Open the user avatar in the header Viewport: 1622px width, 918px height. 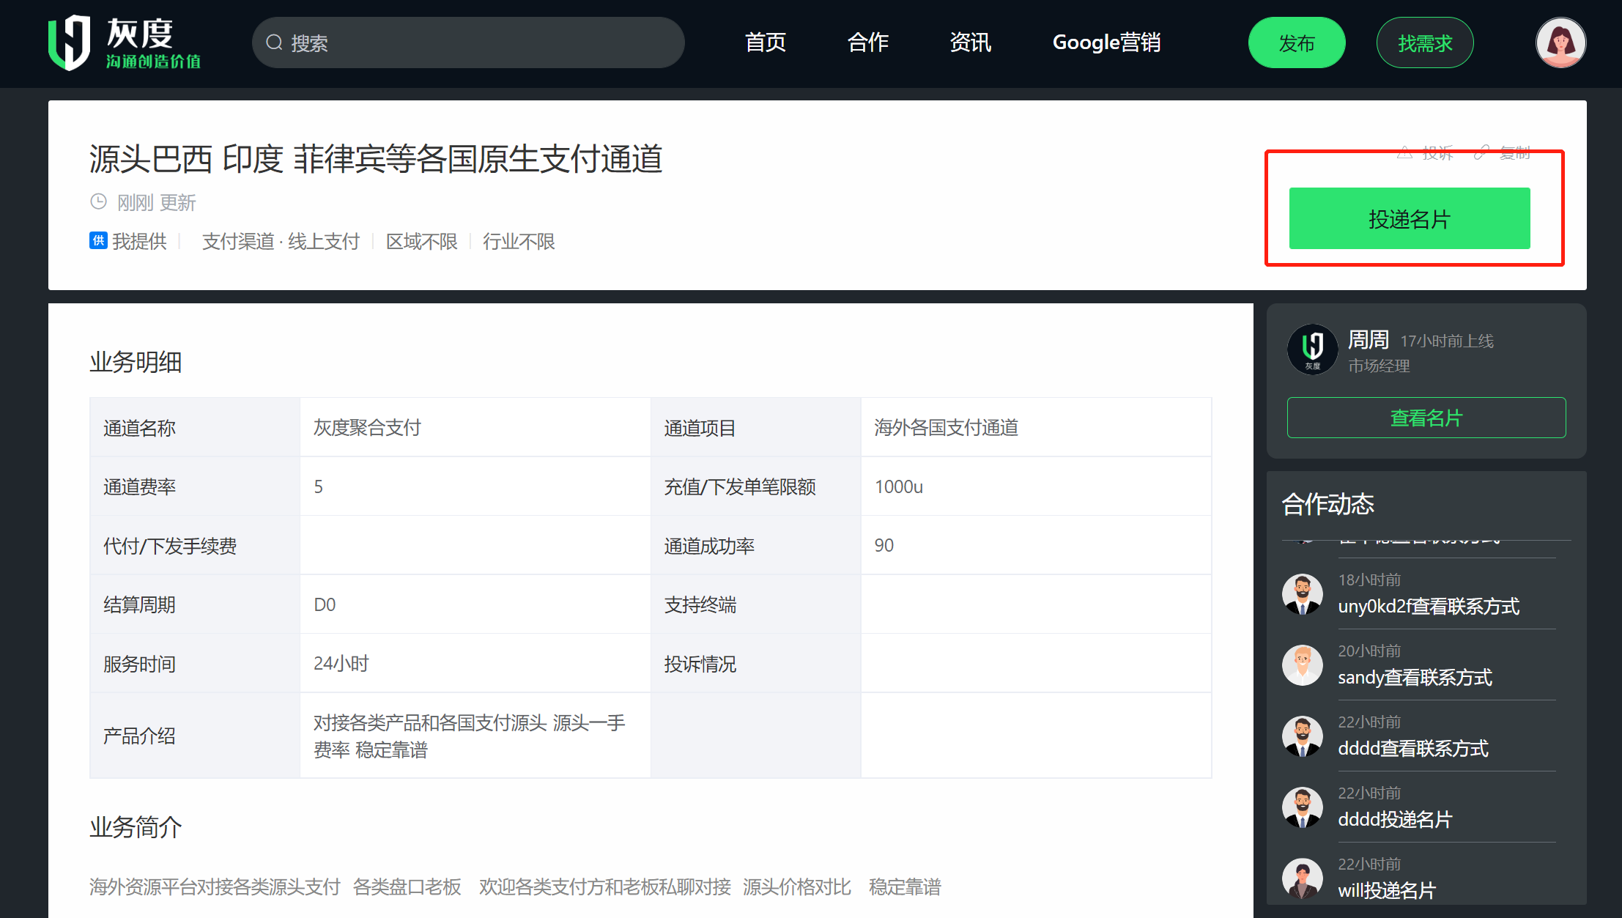(x=1560, y=42)
